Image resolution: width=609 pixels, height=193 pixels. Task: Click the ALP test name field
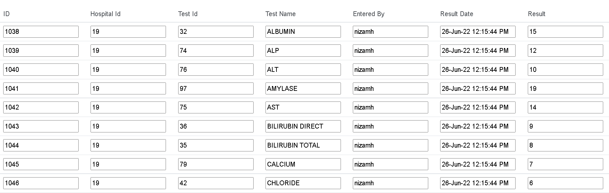[x=303, y=51]
